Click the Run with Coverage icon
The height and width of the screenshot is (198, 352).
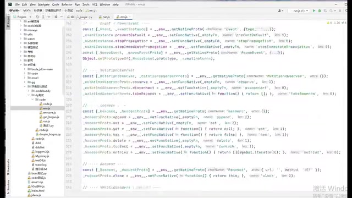click(x=325, y=10)
